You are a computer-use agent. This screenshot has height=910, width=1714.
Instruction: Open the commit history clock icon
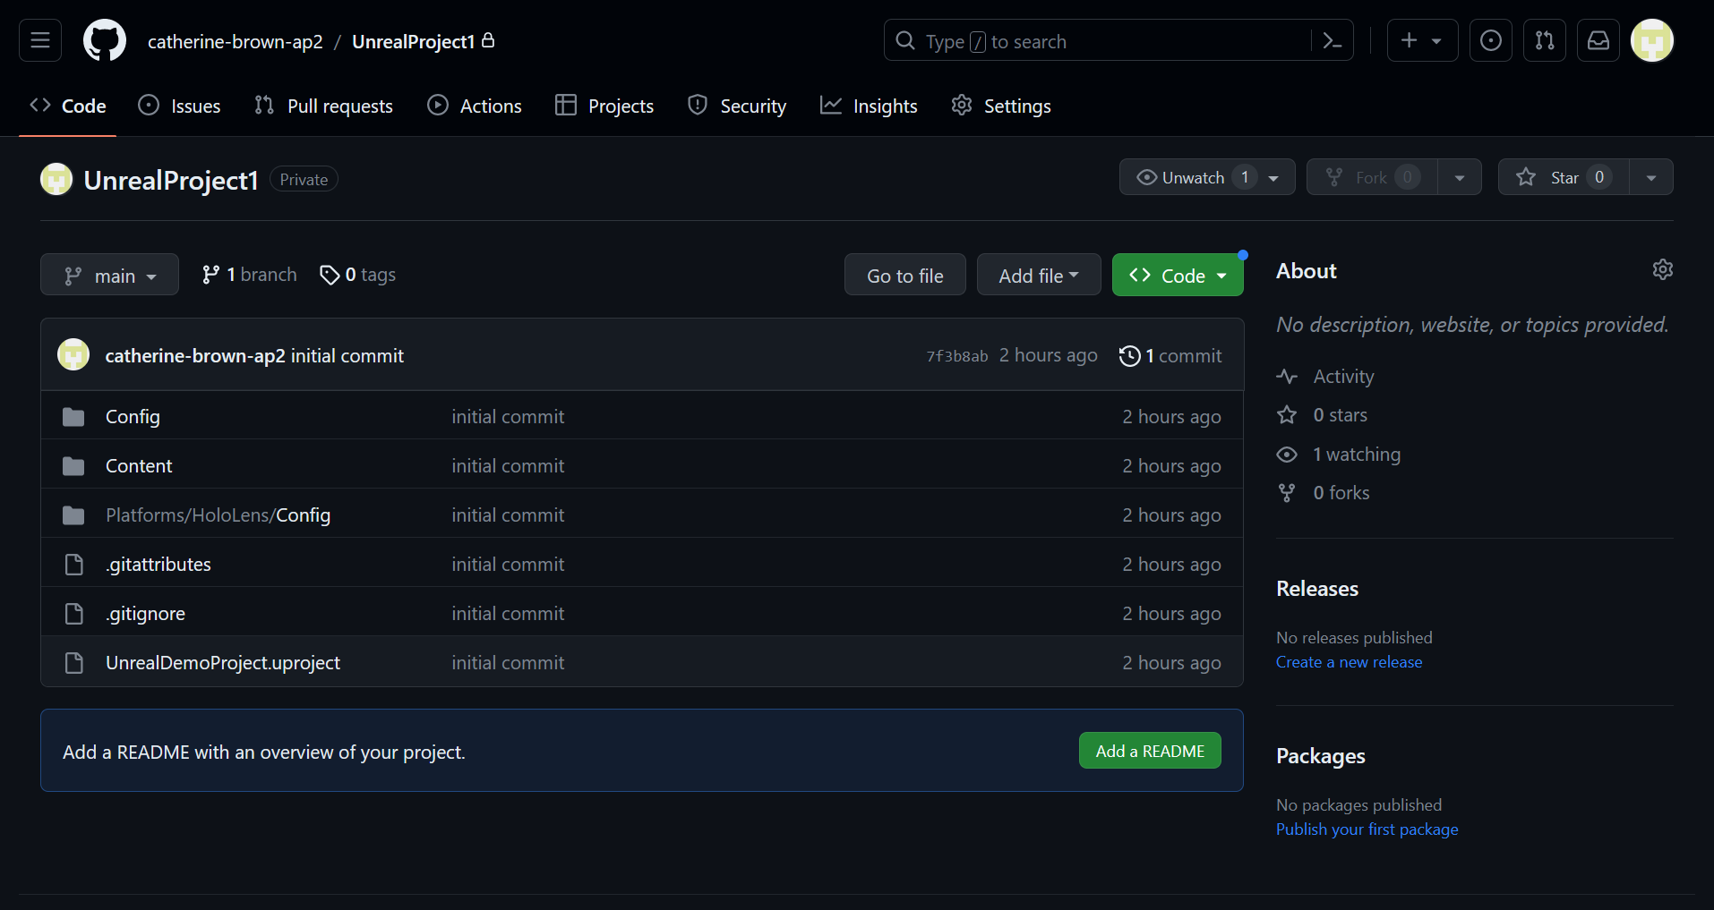(x=1128, y=355)
